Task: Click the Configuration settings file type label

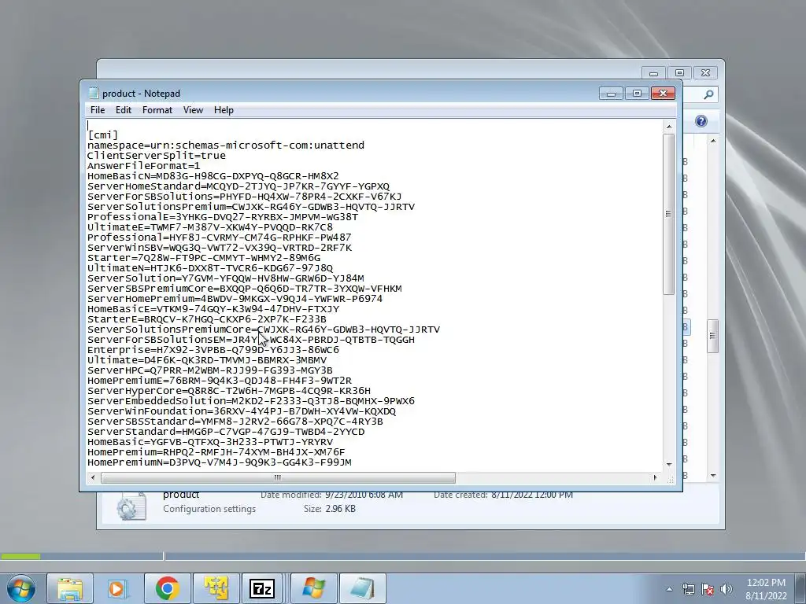Action: click(x=209, y=509)
